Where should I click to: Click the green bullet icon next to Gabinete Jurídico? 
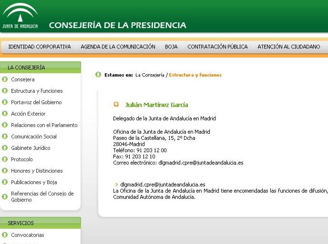click(x=5, y=148)
